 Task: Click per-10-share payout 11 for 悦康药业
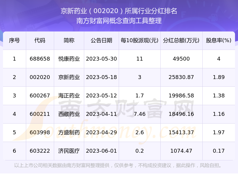[x=140, y=59]
